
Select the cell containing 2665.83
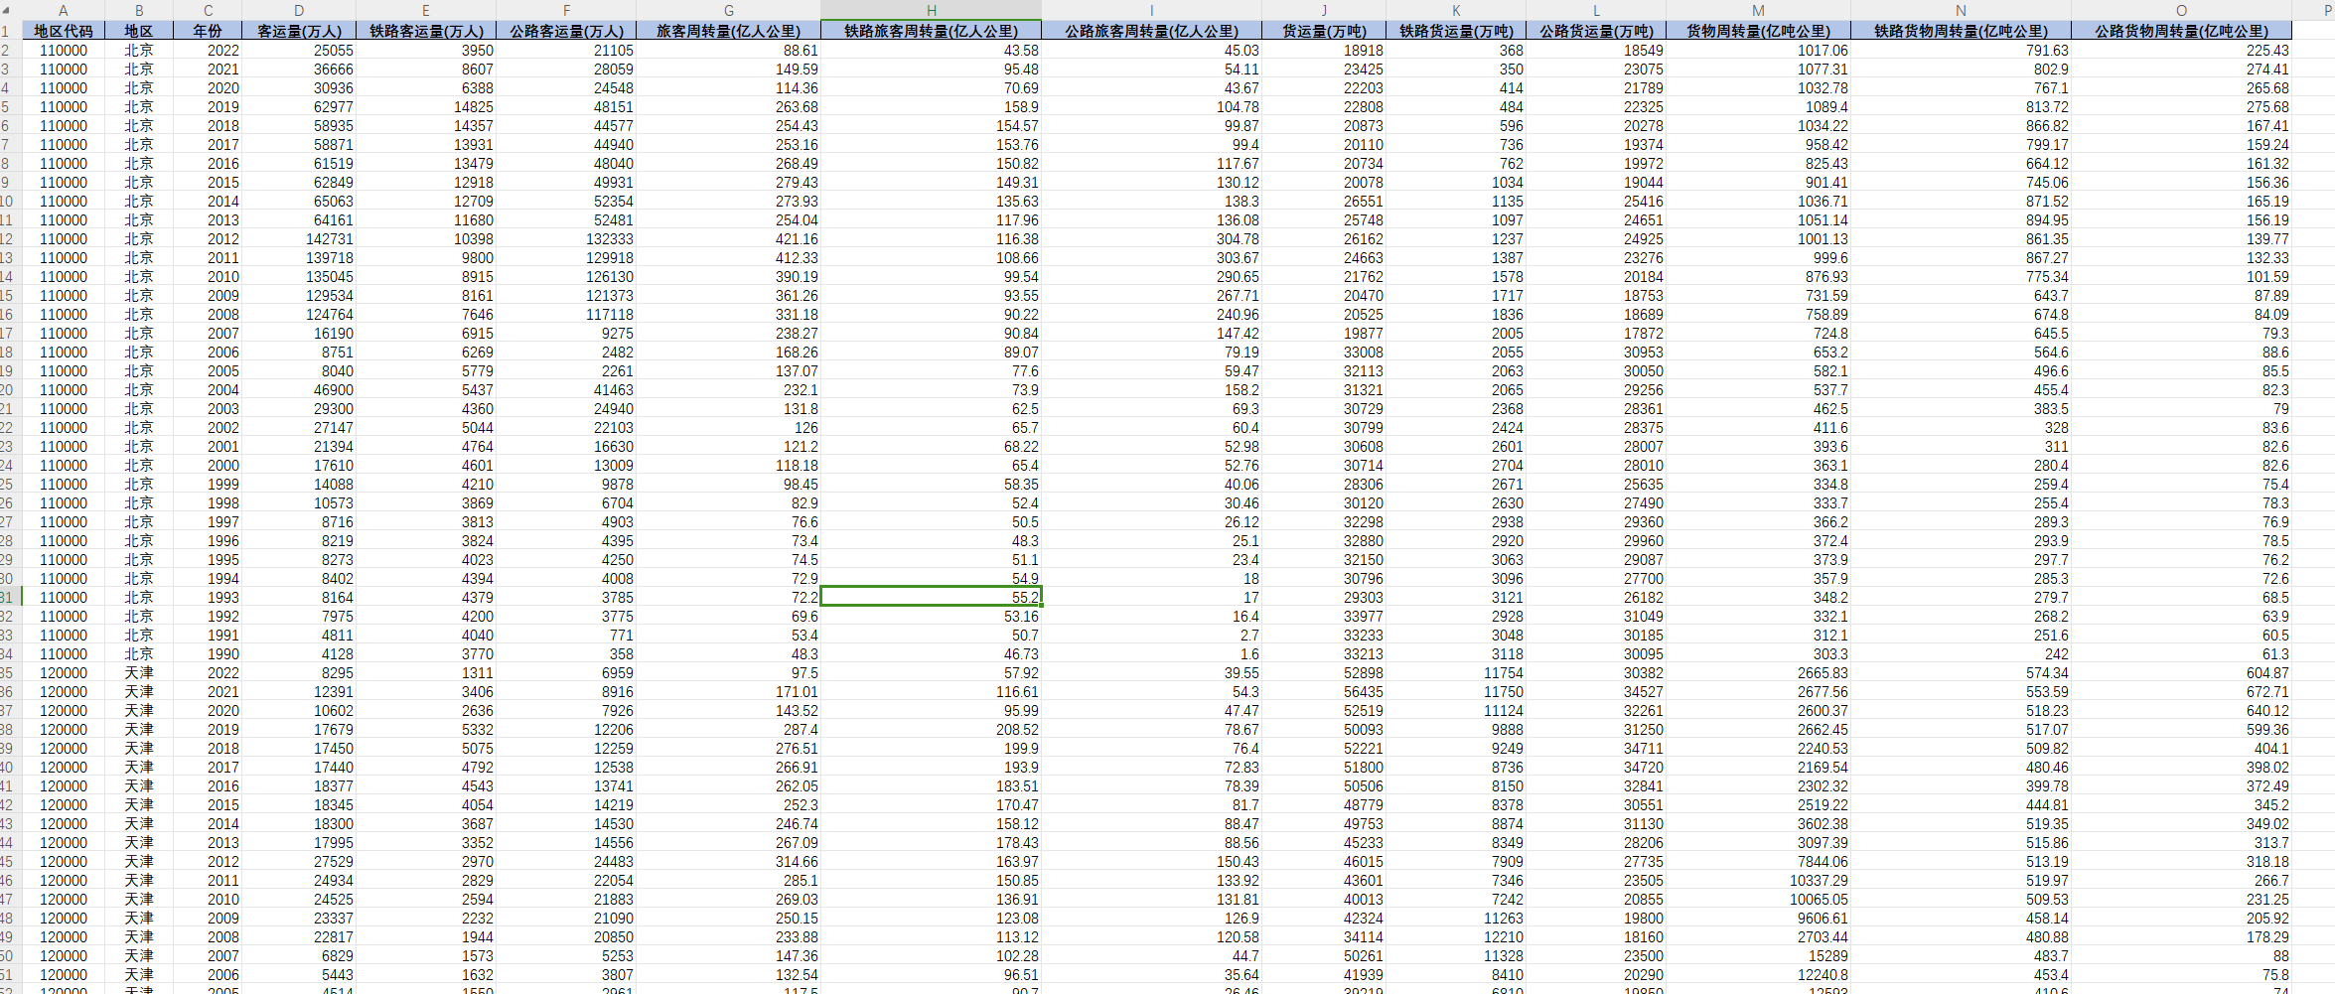click(1758, 673)
